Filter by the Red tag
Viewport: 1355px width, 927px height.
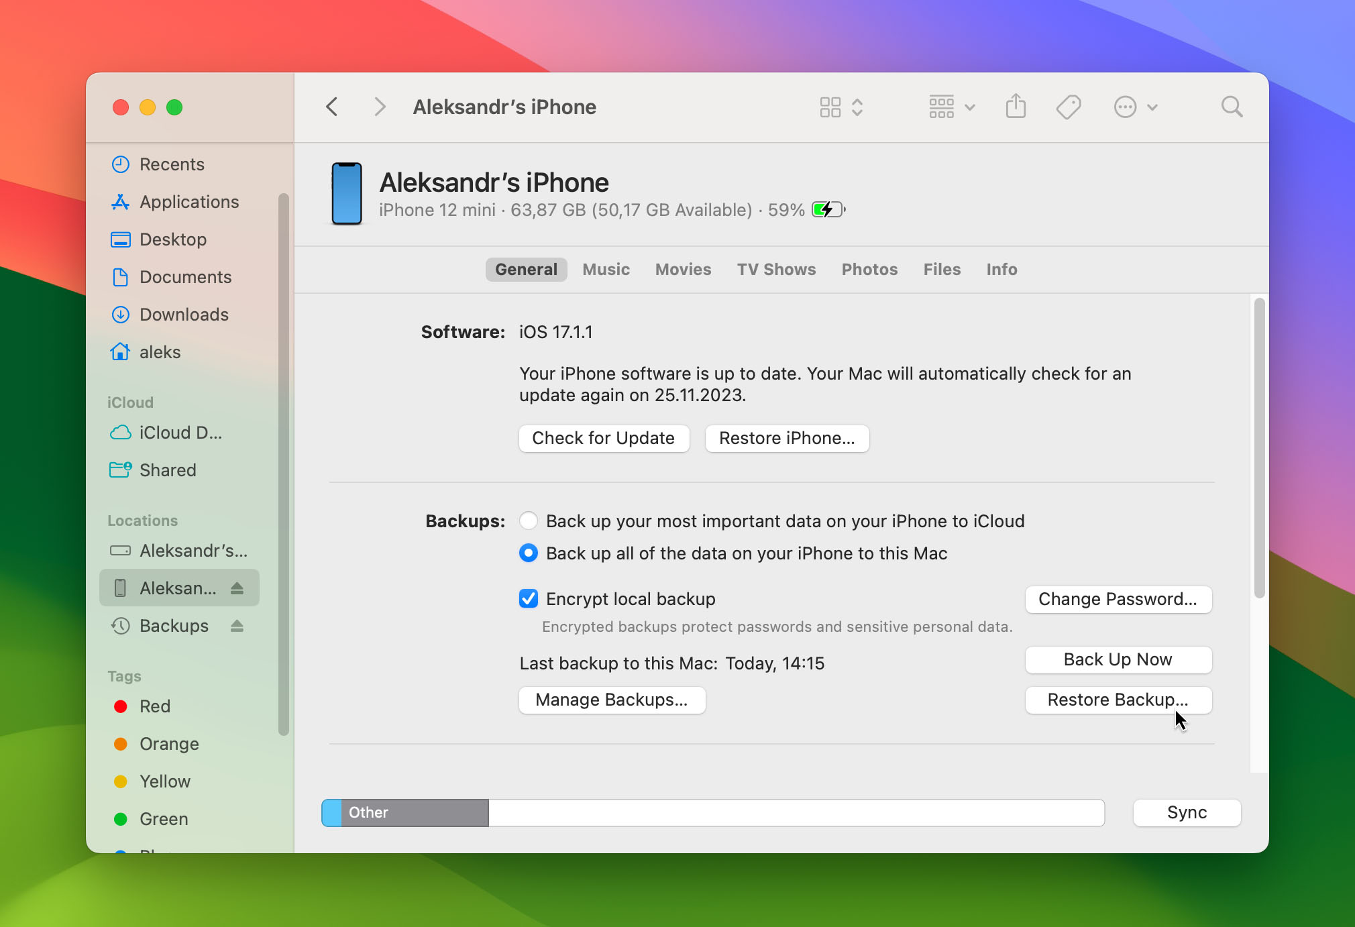click(179, 706)
